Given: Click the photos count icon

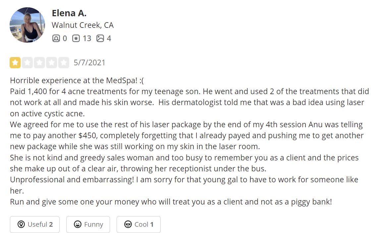Looking at the screenshot, I should 100,38.
